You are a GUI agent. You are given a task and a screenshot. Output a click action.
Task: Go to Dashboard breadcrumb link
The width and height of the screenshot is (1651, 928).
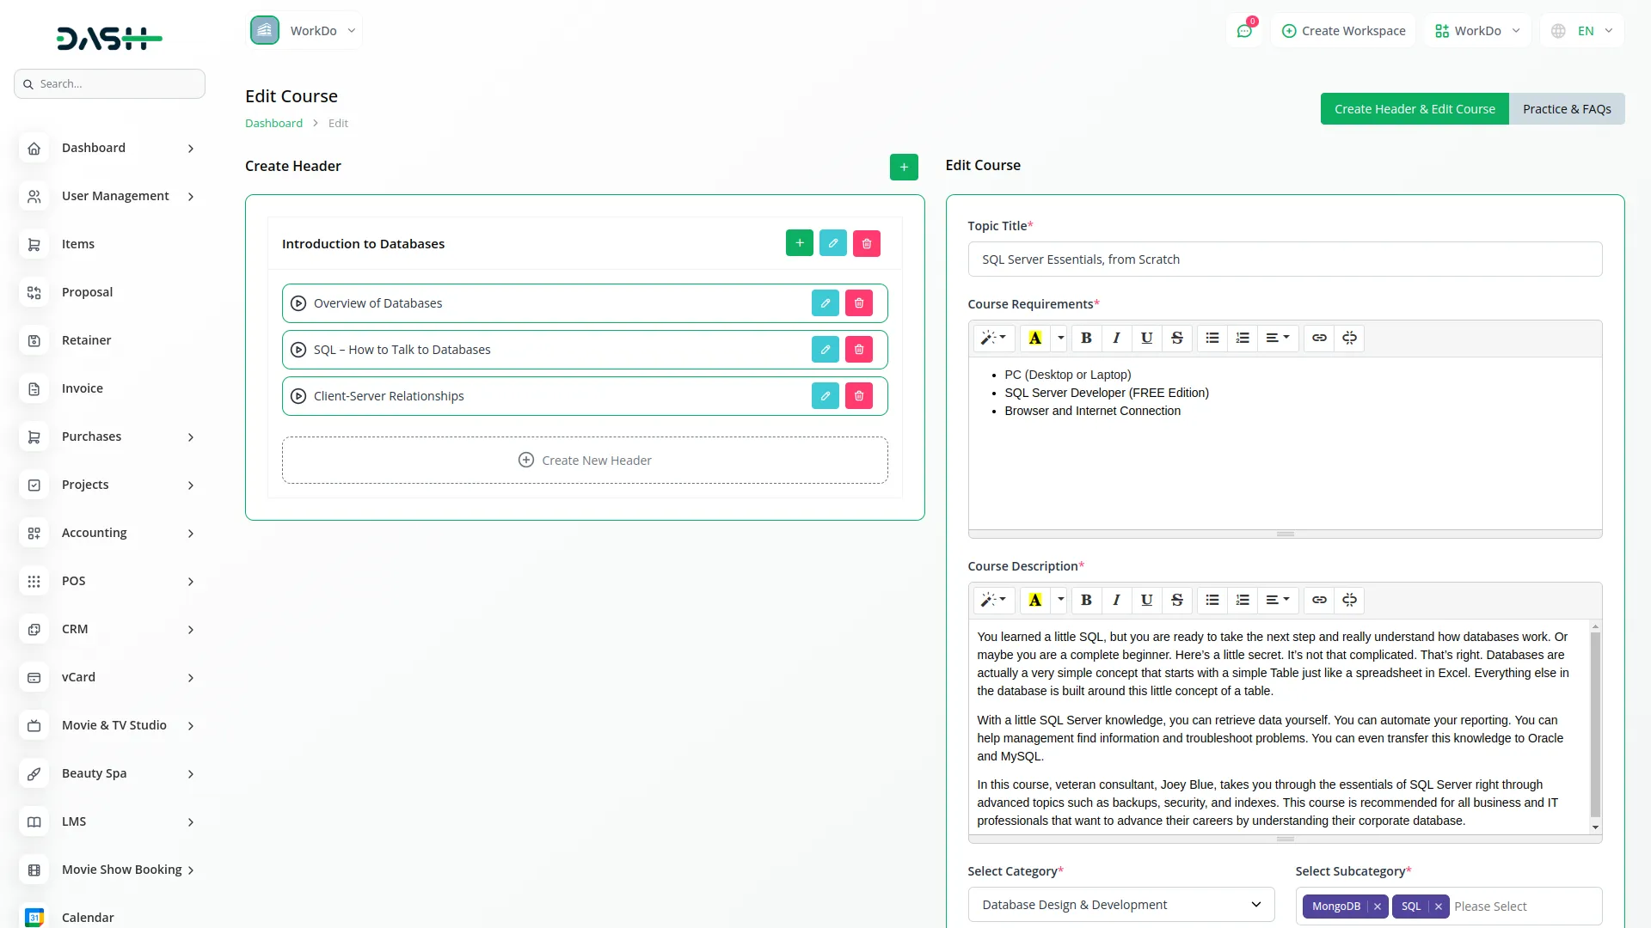click(273, 123)
